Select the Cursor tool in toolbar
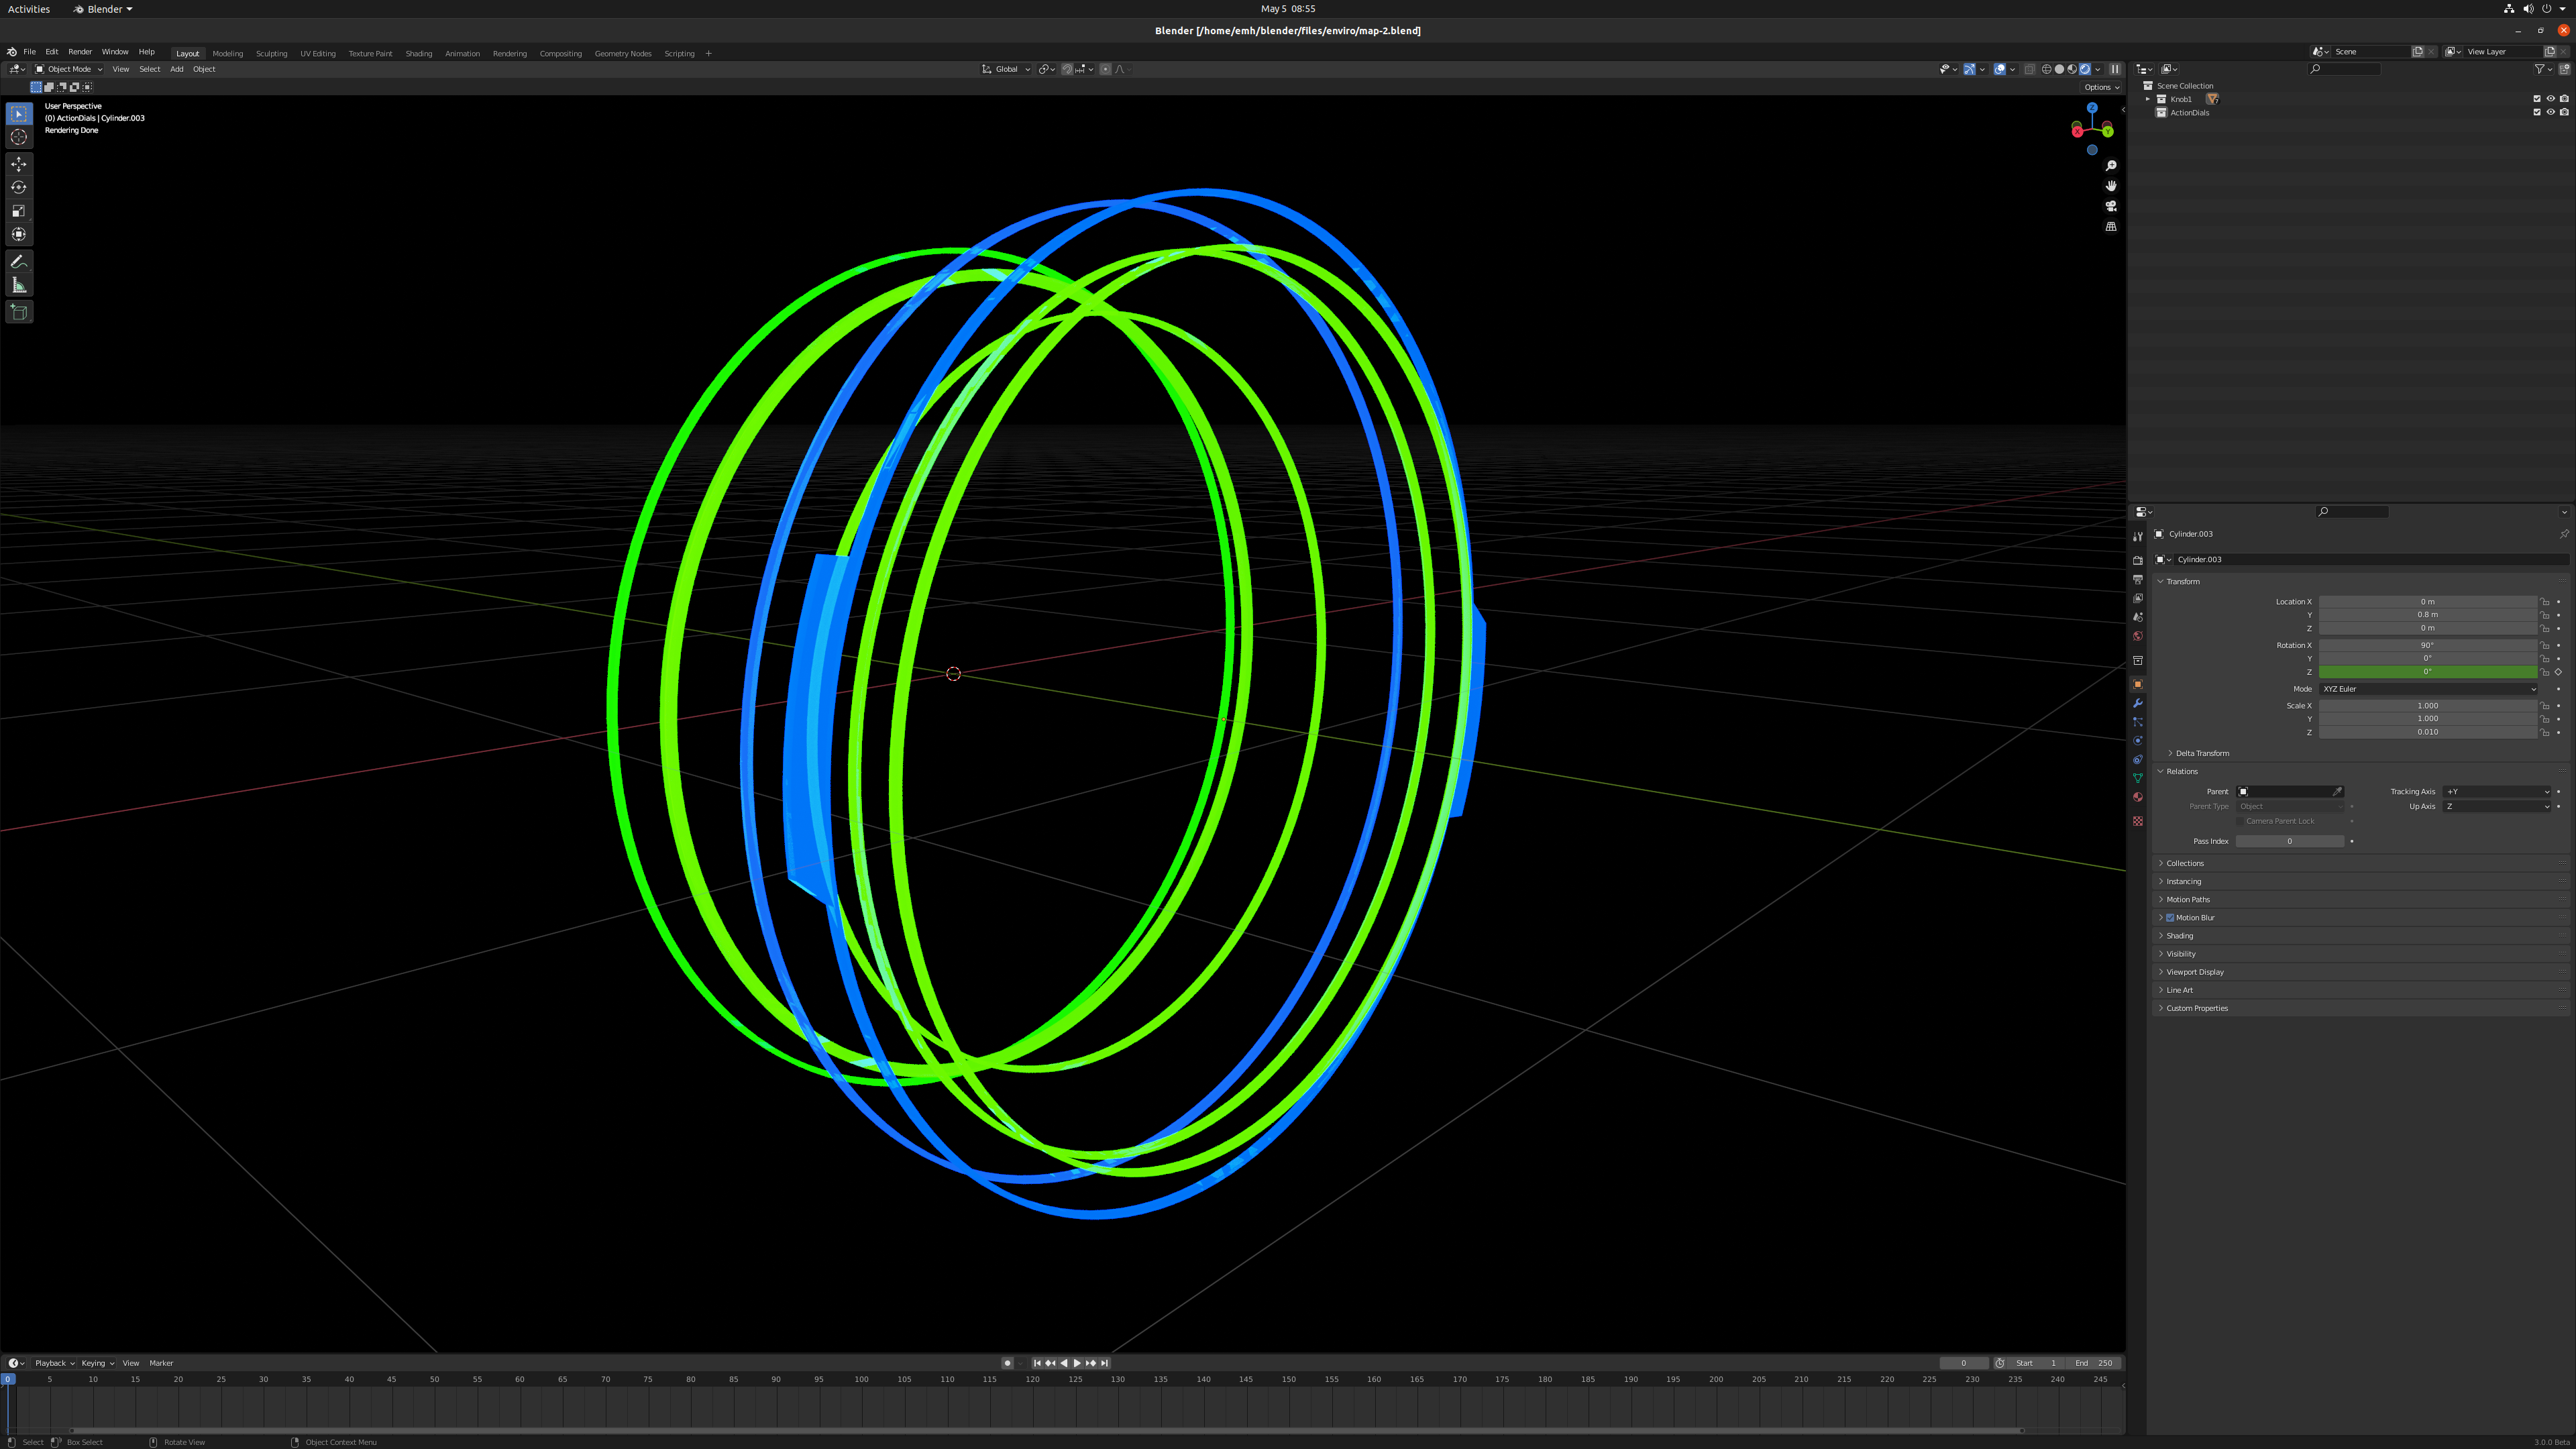This screenshot has height=1449, width=2576. pyautogui.click(x=19, y=137)
